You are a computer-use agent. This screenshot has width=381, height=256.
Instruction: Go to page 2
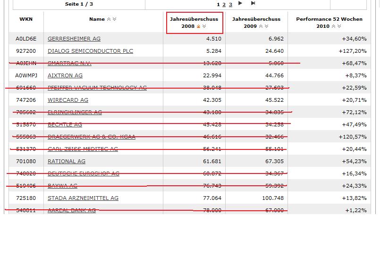(x=224, y=4)
